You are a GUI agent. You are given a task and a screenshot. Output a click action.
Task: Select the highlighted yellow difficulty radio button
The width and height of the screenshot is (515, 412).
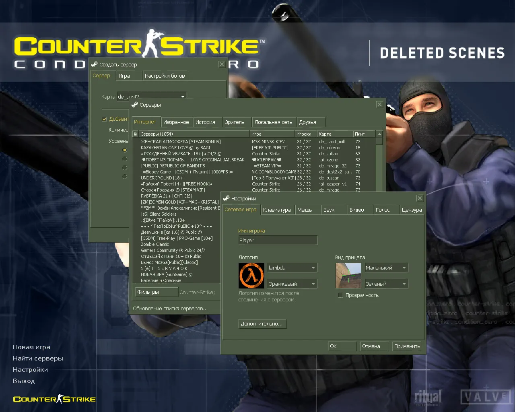[125, 150]
